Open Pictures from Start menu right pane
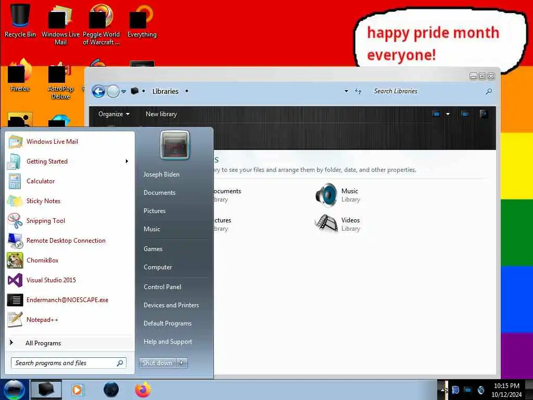This screenshot has height=400, width=533. 154,211
